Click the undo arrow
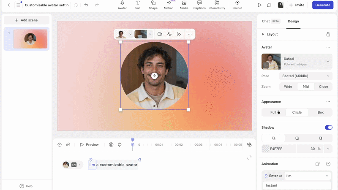This screenshot has height=190, width=338. pos(86,5)
